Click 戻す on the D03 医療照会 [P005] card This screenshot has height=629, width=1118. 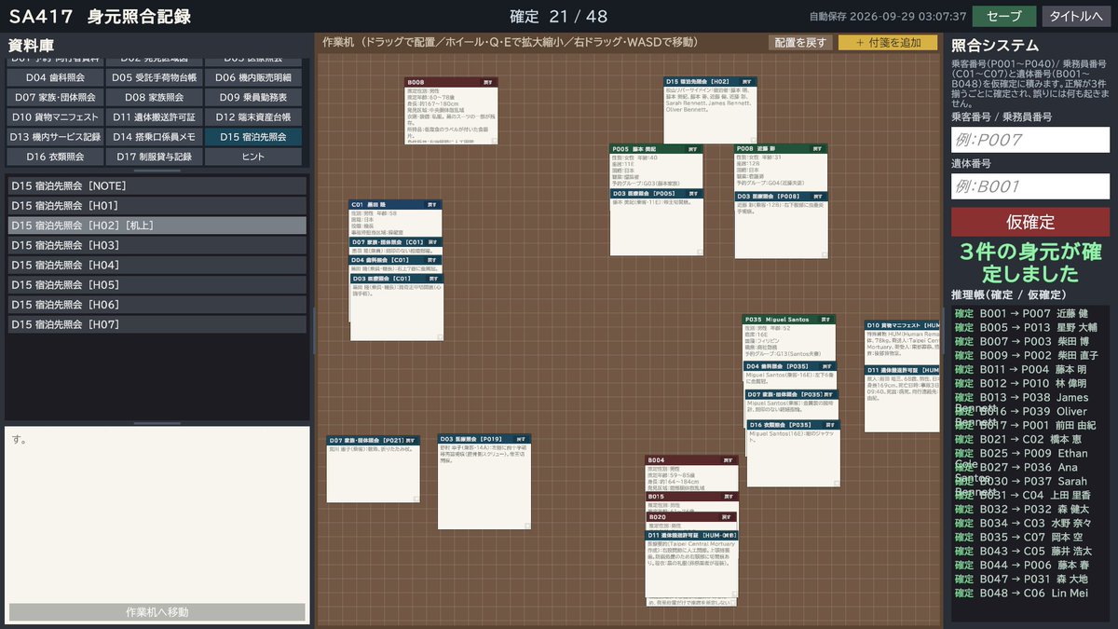(x=693, y=194)
